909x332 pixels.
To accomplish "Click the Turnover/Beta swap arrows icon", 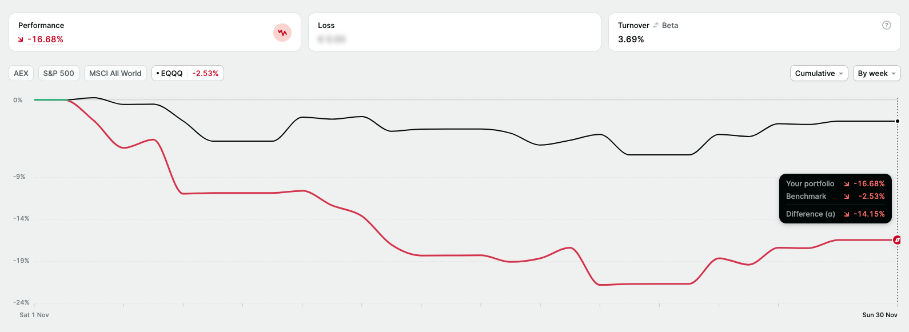I will point(656,26).
